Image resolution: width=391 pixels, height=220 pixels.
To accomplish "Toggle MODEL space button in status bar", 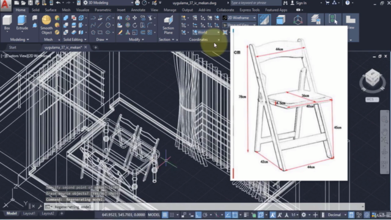I will click(154, 215).
